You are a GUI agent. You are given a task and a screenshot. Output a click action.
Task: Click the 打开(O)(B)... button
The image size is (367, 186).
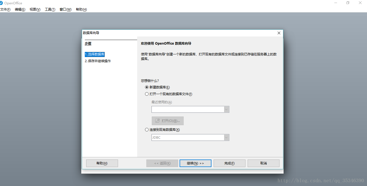[168, 121]
